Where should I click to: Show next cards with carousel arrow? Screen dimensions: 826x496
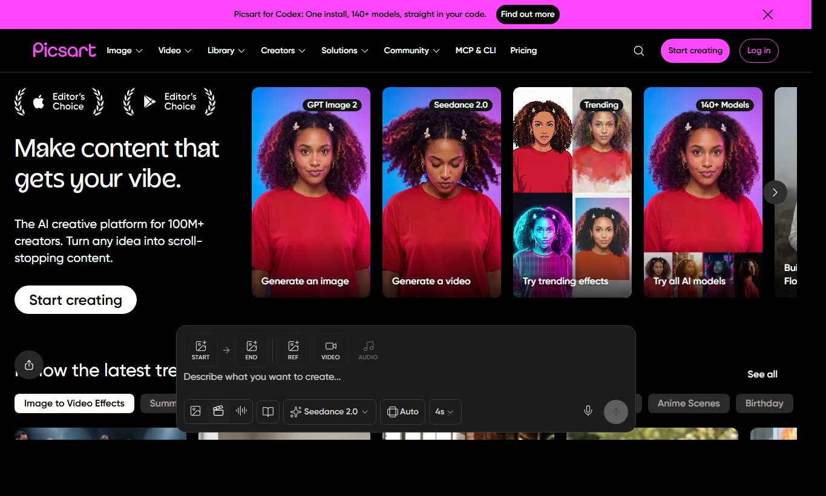coord(775,192)
